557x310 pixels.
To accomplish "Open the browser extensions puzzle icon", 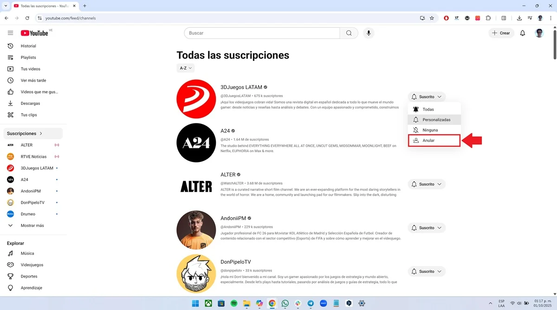I will coord(488,18).
